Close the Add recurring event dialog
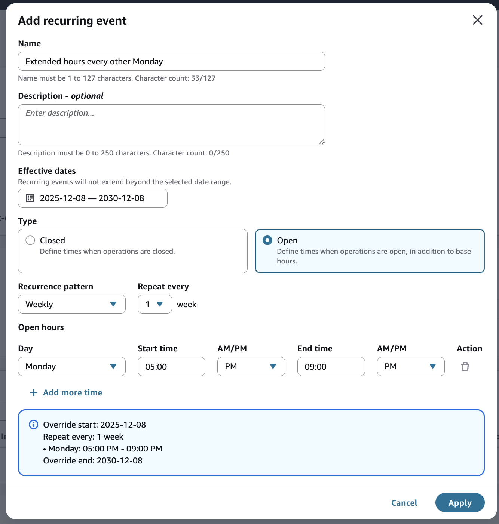The image size is (499, 524). point(477,20)
